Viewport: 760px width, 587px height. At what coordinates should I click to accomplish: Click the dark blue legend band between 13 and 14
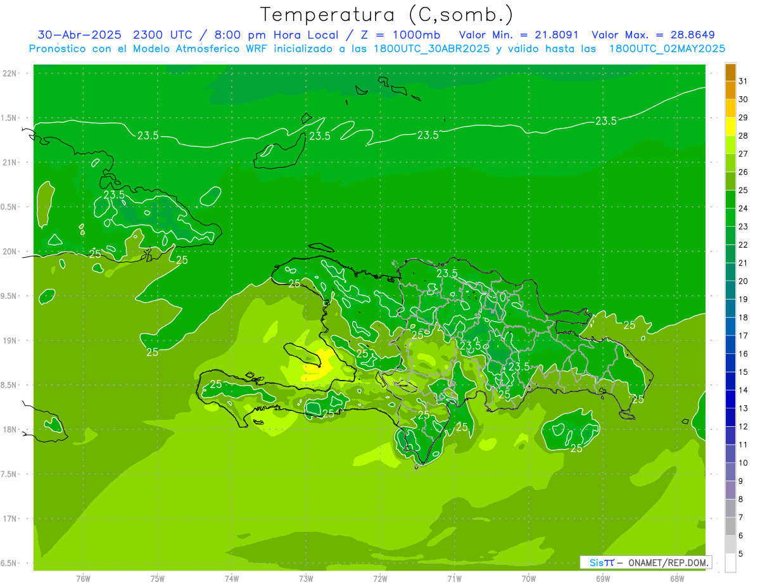(730, 399)
